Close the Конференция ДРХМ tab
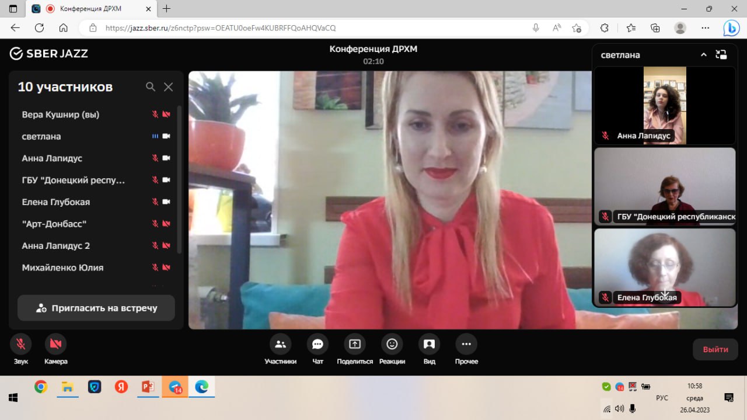Viewport: 747px width, 420px height. pyautogui.click(x=148, y=9)
